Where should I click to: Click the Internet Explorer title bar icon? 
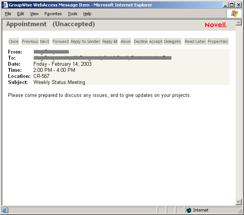5,5
